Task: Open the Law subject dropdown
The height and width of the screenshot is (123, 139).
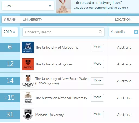Action: tap(28, 6)
